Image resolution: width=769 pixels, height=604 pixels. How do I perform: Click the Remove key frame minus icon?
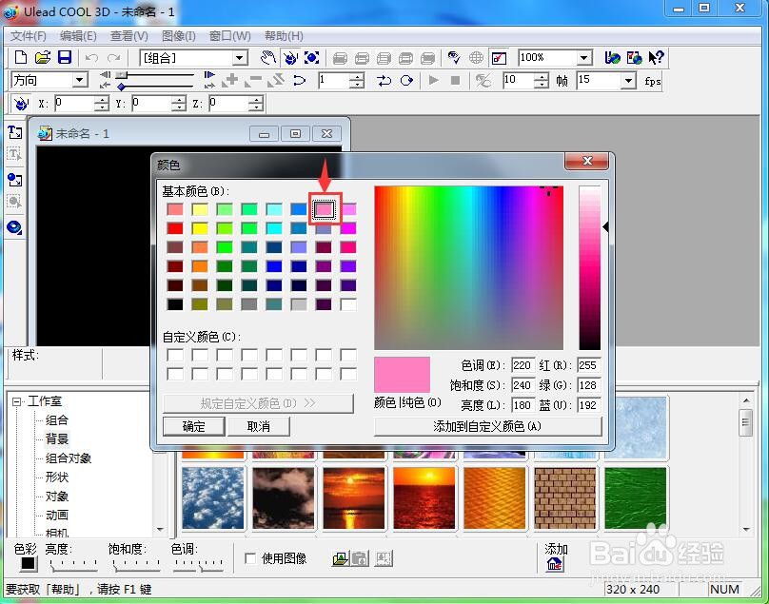[252, 80]
